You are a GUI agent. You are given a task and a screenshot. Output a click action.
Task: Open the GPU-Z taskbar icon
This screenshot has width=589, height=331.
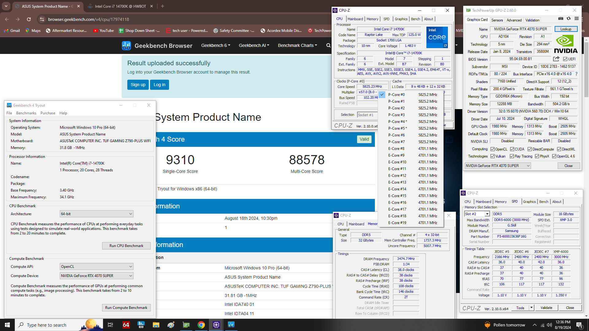186,325
